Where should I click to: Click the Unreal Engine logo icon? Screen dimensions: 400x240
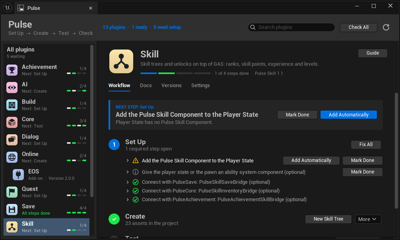click(8, 8)
